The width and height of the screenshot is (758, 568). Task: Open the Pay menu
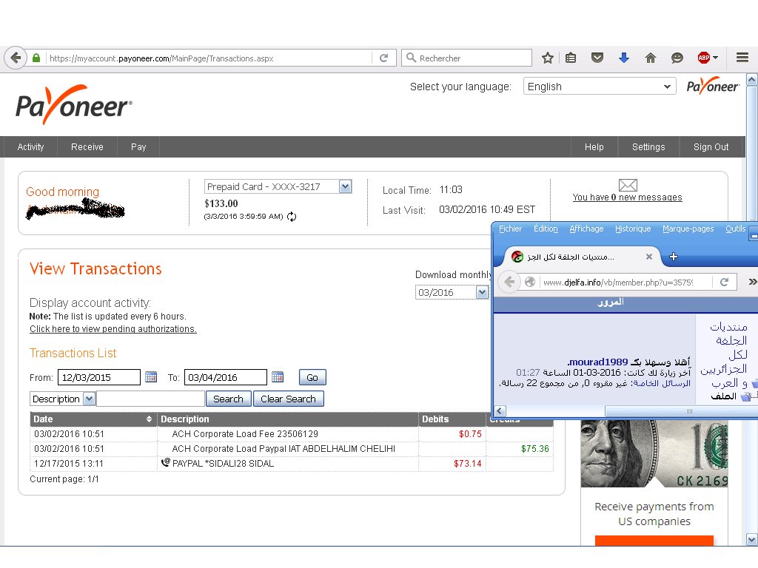click(x=138, y=147)
